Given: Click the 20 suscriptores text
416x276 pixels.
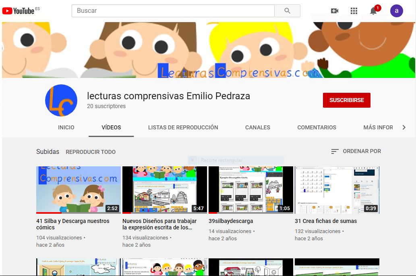Looking at the screenshot, I should tap(106, 106).
